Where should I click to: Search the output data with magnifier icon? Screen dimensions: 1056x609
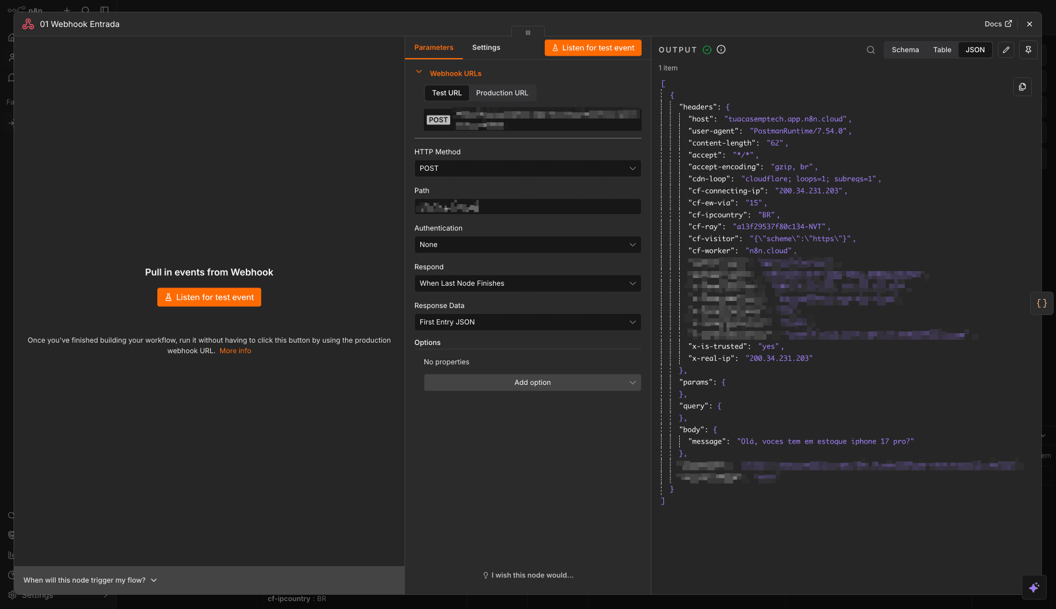pos(871,50)
